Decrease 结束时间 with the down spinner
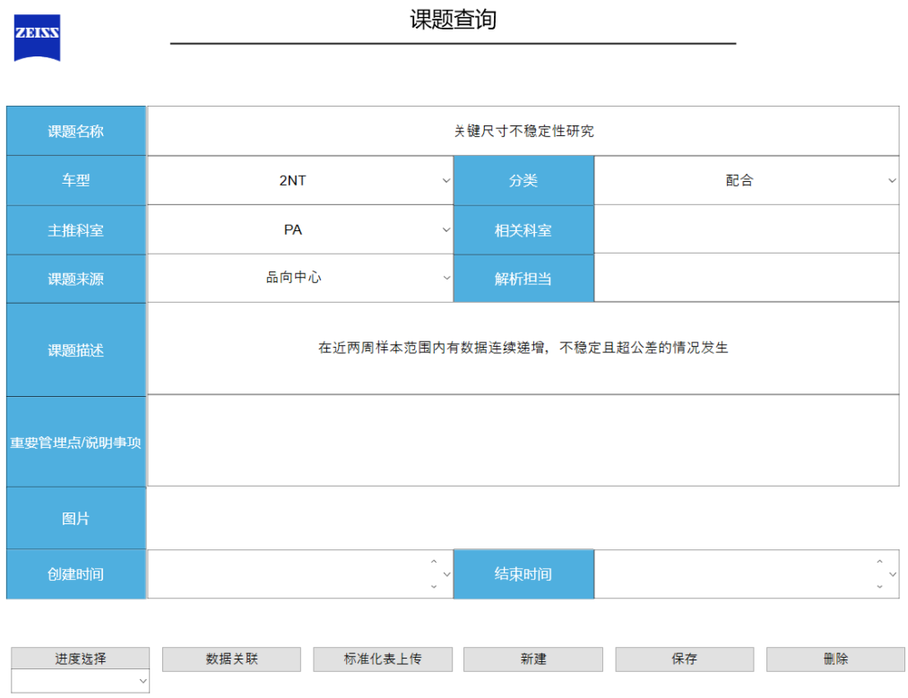 click(879, 587)
